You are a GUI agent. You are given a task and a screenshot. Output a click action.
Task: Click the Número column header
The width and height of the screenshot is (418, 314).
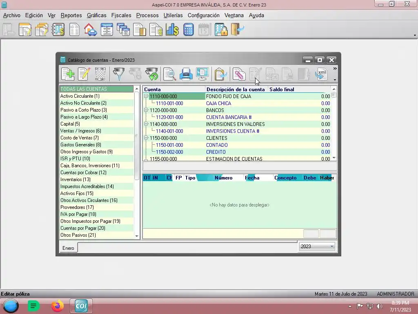tap(223, 178)
